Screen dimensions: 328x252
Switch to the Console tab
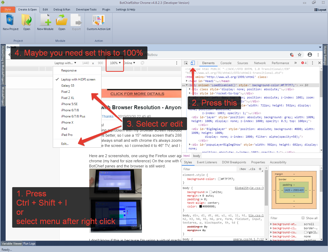click(226, 63)
